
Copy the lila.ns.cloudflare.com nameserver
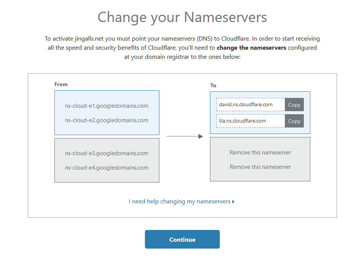point(294,121)
